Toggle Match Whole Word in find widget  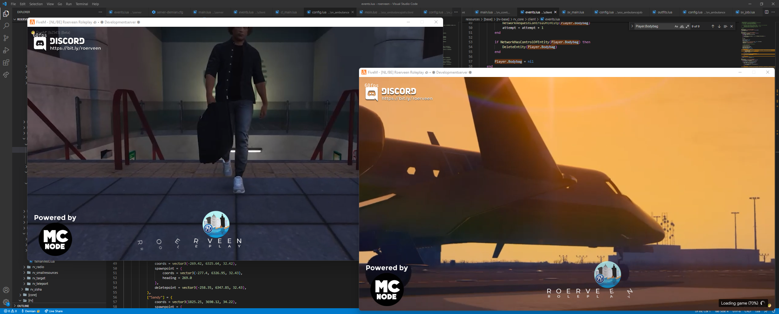[x=682, y=26]
